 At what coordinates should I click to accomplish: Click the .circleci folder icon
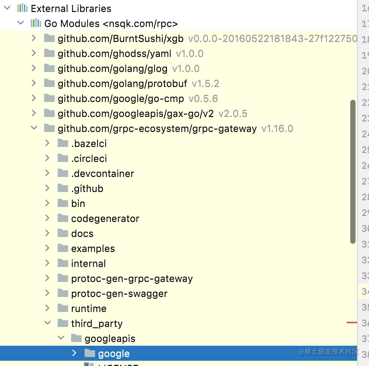click(63, 158)
